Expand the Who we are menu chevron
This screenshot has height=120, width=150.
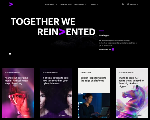(x=86, y=4)
